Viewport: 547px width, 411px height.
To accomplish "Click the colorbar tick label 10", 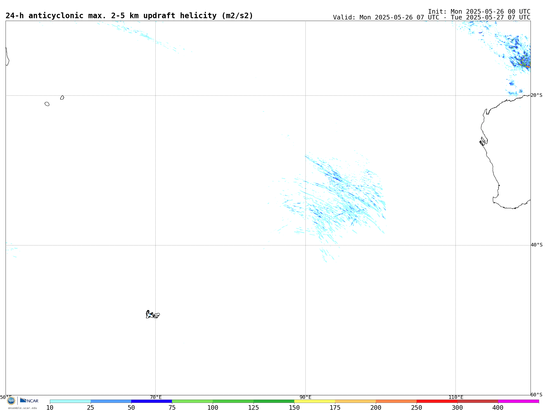I will pos(50,407).
